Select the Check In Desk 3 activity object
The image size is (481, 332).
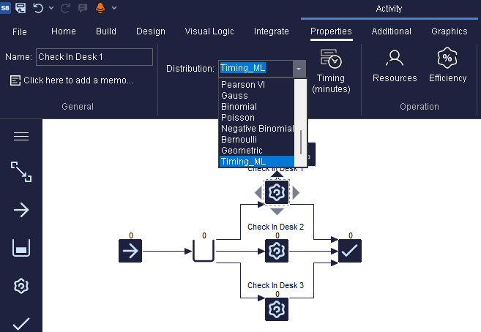(x=277, y=309)
